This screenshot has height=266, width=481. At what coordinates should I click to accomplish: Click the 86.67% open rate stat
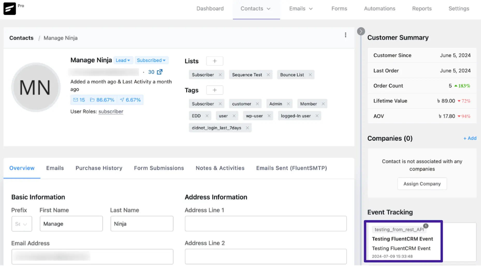[x=102, y=100]
